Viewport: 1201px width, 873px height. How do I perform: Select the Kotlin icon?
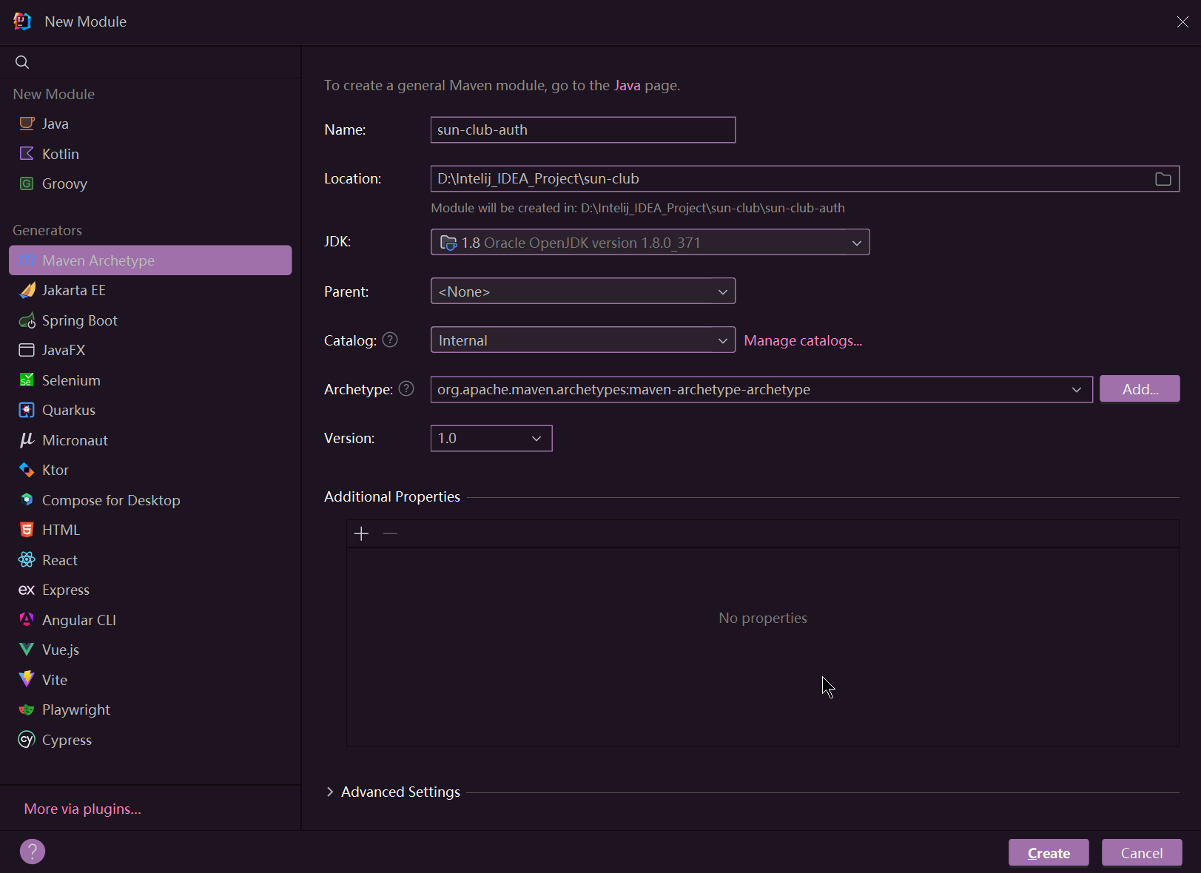(x=27, y=154)
